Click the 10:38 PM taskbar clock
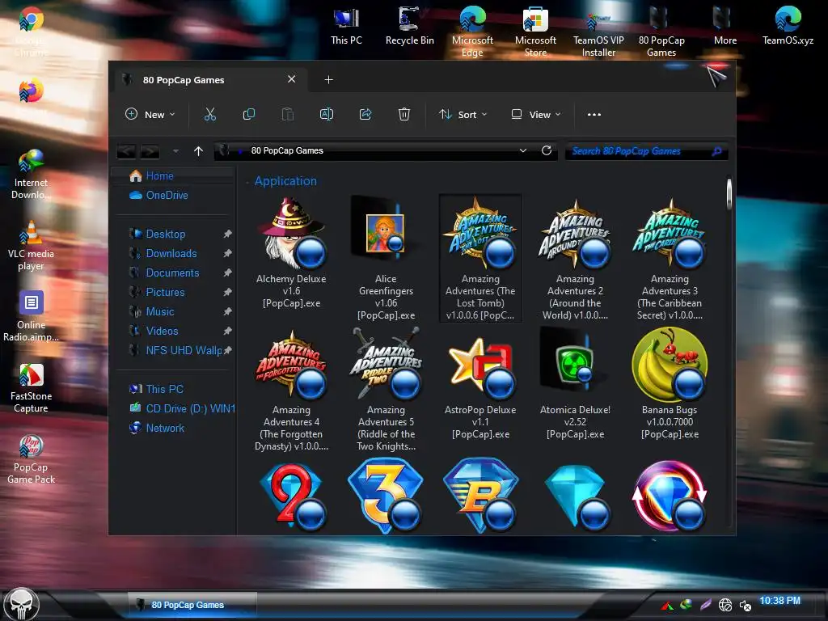This screenshot has width=828, height=621. (x=780, y=601)
